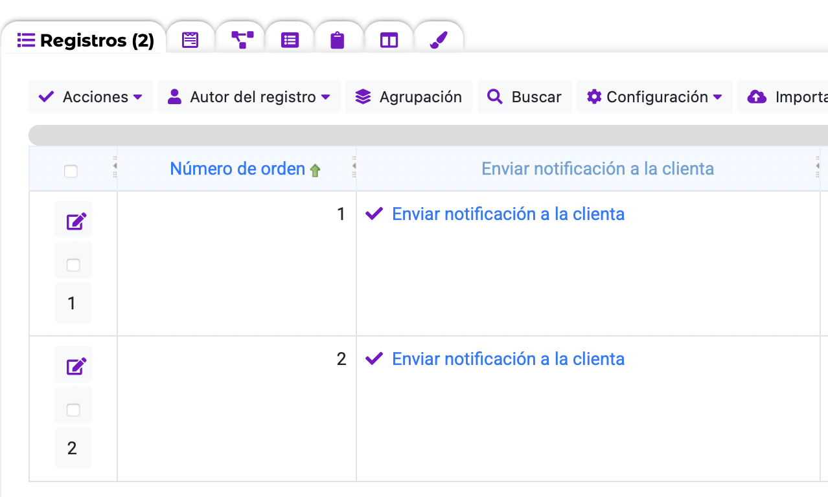Click the row number 2 badge
The image size is (828, 497).
[73, 447]
